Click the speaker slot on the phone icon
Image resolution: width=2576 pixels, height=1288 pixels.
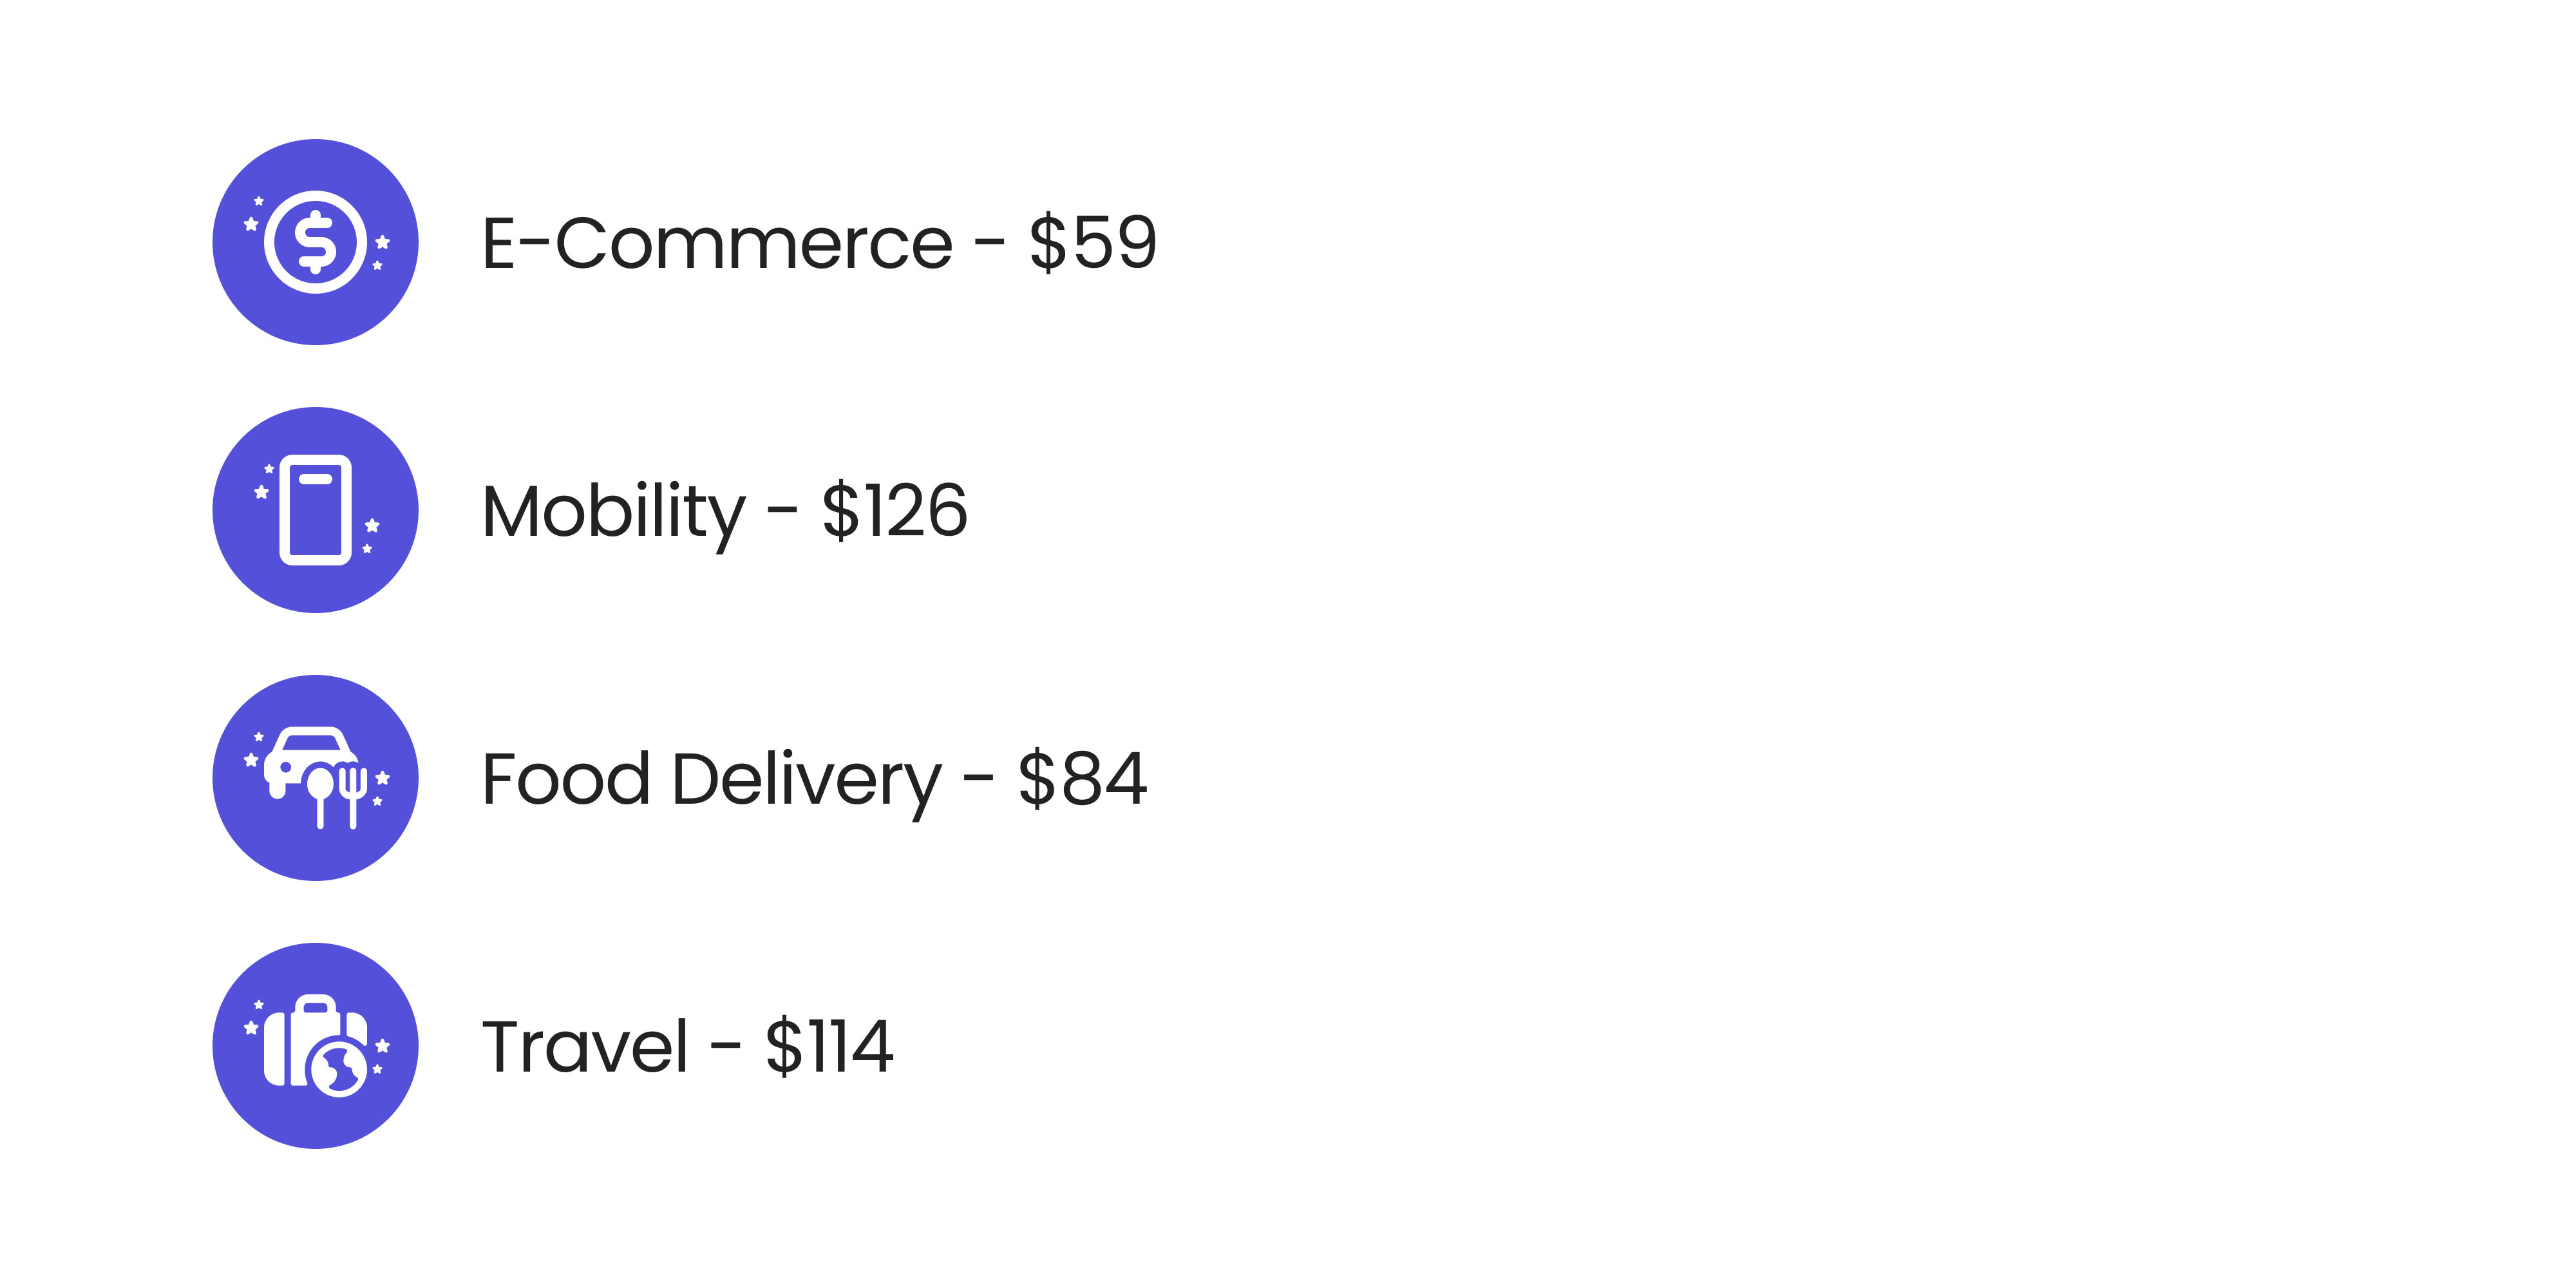[x=315, y=479]
